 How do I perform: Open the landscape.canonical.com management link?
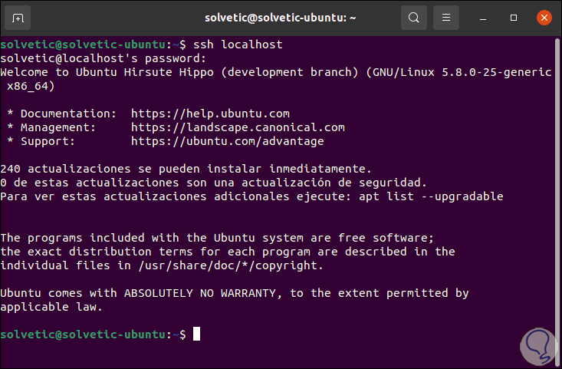click(x=238, y=127)
